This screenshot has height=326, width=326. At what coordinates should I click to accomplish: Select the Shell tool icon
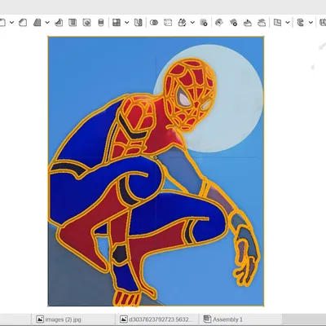click(x=73, y=23)
